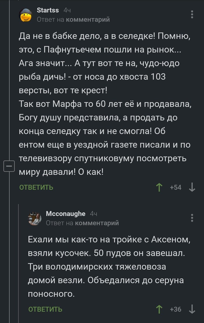This screenshot has width=204, height=323.
Task: Reply to Mcconaughe with ОТВЕТИТЬ
Action: point(45,309)
